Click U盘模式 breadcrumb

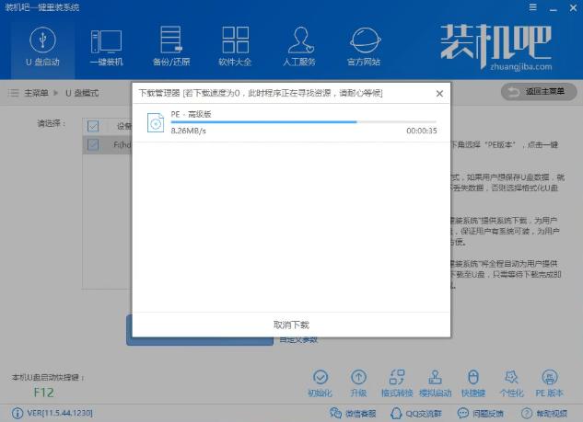82,93
